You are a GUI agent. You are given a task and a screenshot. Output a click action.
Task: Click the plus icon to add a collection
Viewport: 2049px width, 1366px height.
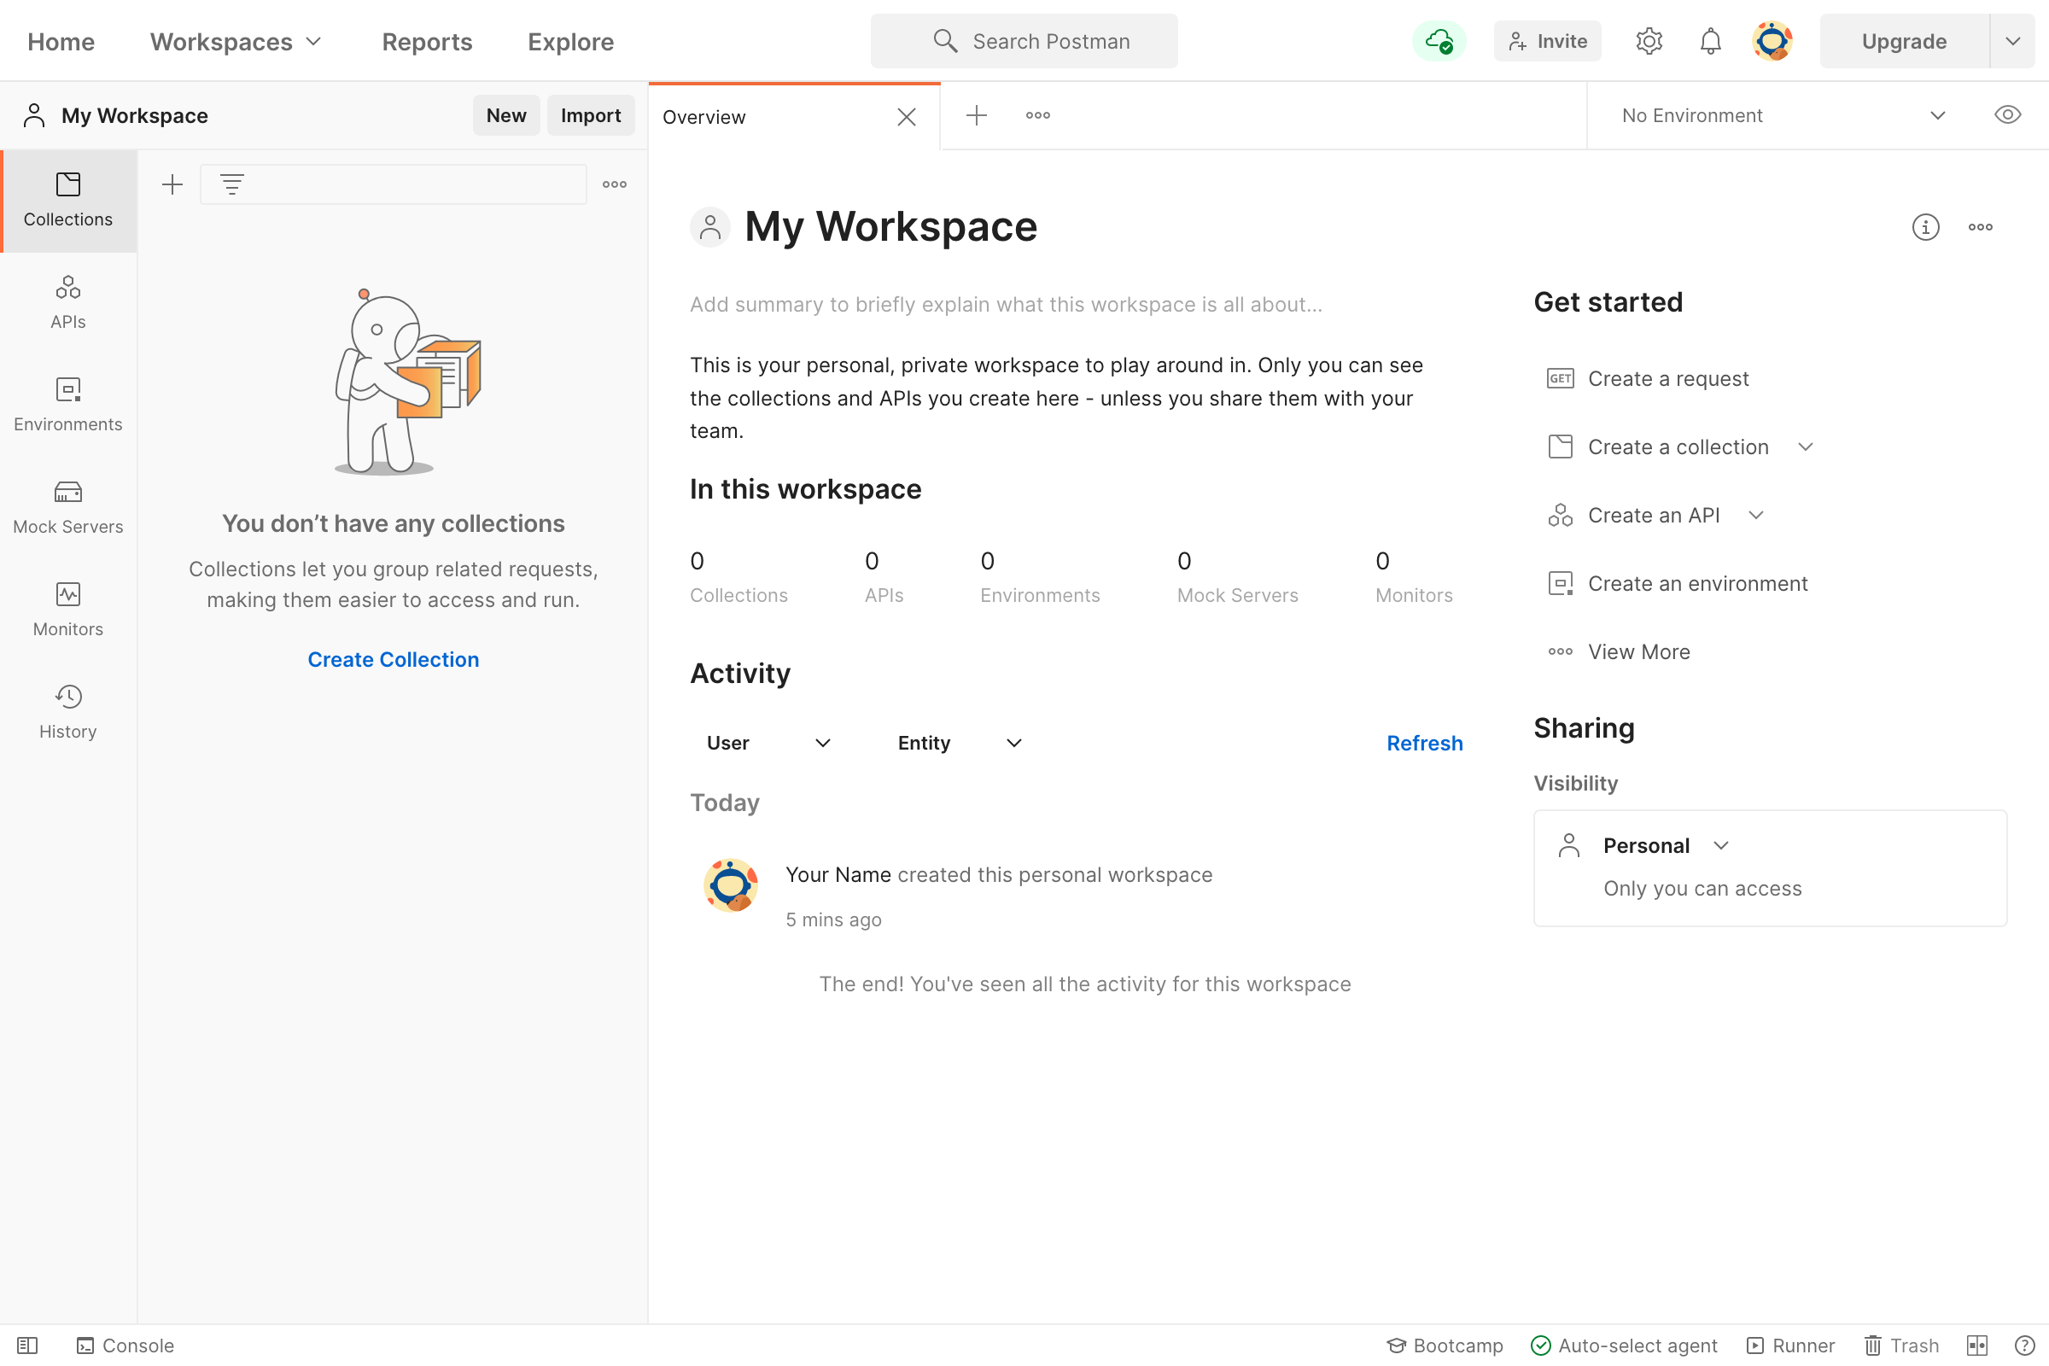(x=172, y=184)
